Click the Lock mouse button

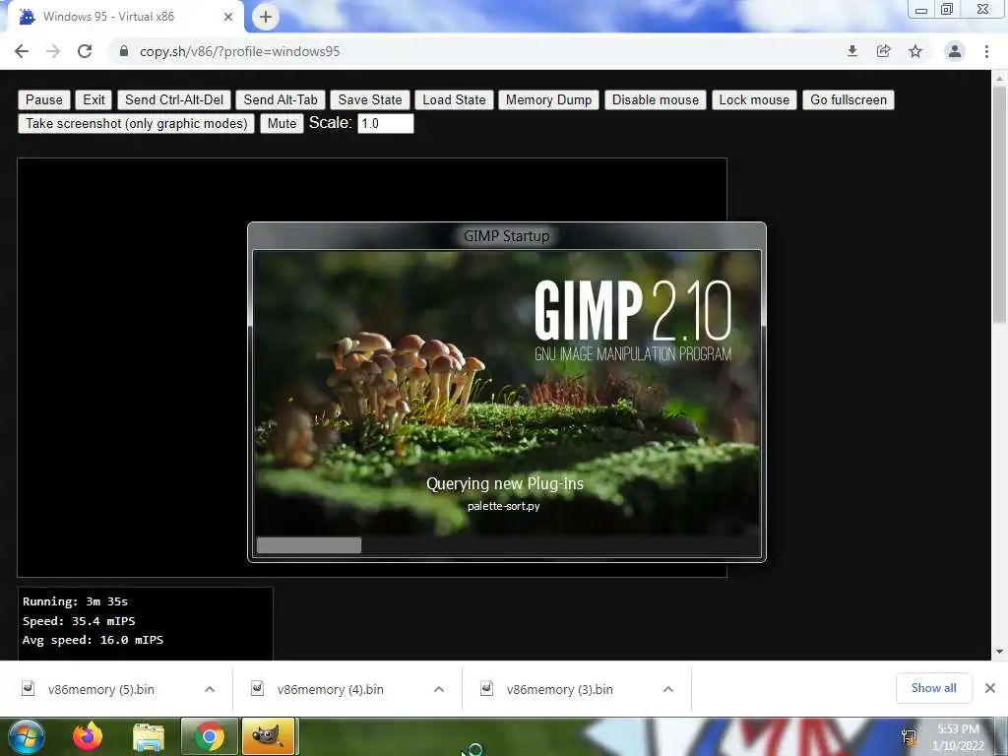click(754, 99)
